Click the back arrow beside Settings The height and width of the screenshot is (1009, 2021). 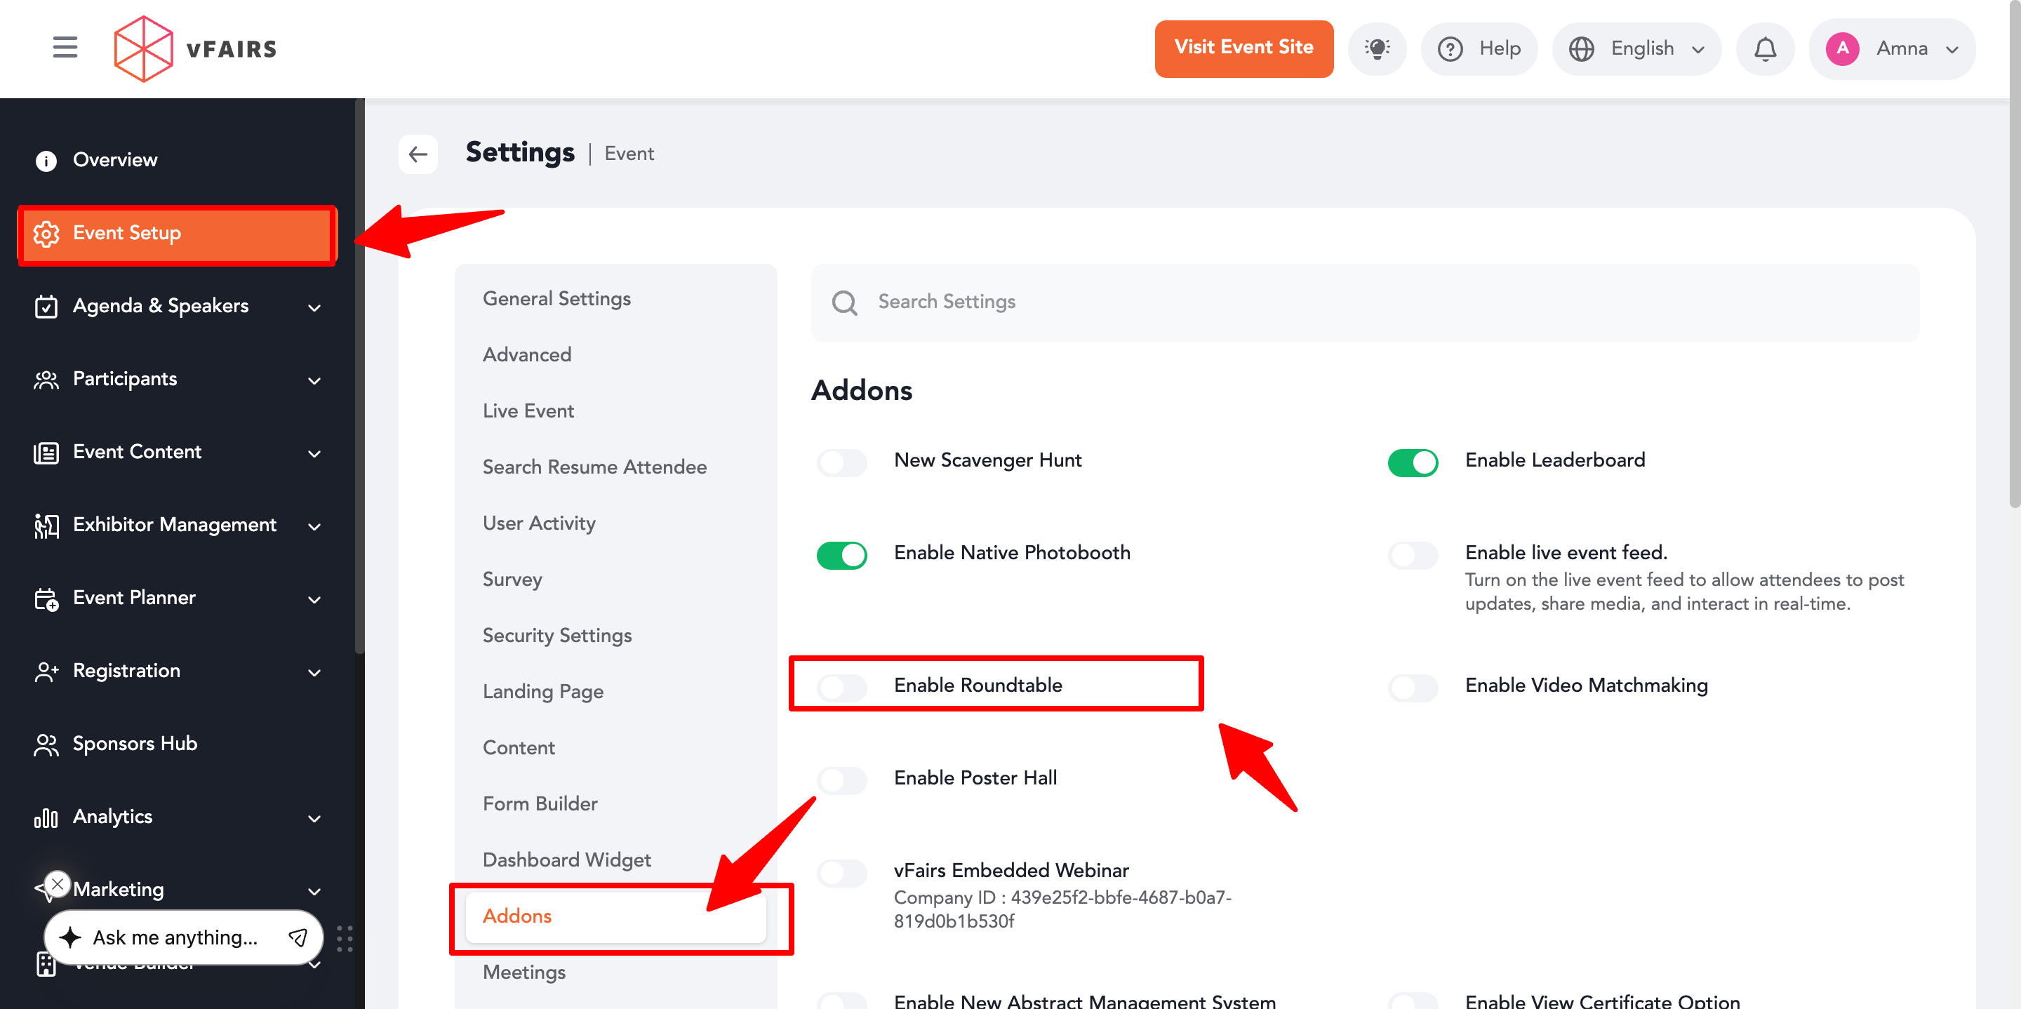pos(418,154)
